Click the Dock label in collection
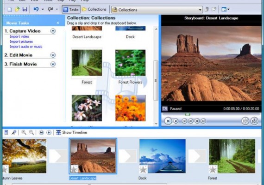Screen dimensions: 264x185 click(130, 37)
